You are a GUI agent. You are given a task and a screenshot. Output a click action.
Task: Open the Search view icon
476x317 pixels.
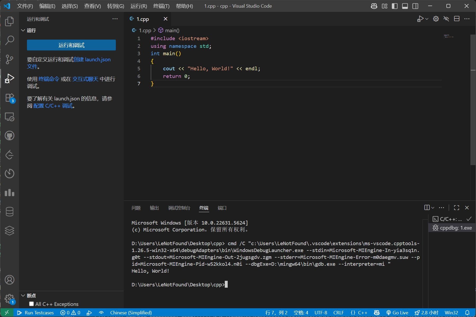pos(10,40)
